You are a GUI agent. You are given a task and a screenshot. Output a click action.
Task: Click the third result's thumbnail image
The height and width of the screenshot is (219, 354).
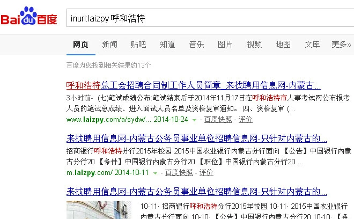click(99, 210)
